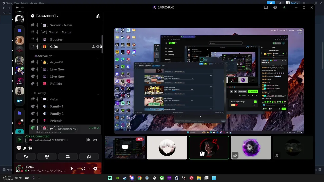Open NVIDIA app from the taskbar

(117, 178)
